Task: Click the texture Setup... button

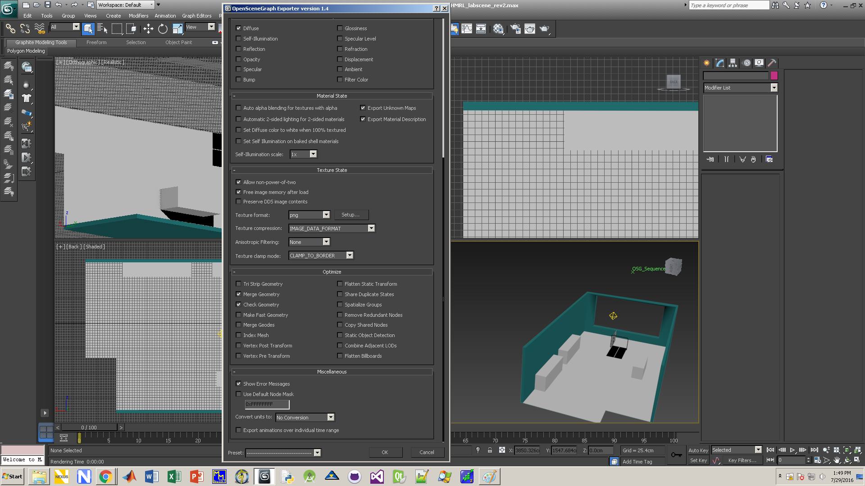Action: click(351, 215)
